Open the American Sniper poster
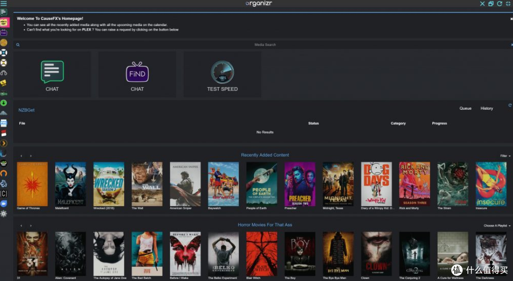The width and height of the screenshot is (513, 281). point(185,184)
